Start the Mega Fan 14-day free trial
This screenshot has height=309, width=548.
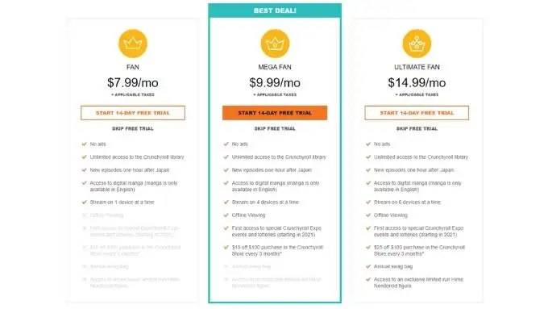click(275, 113)
